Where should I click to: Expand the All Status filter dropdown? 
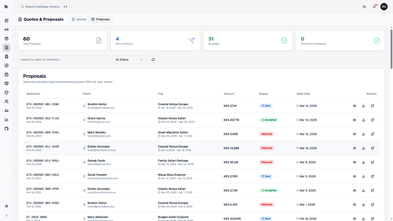(x=129, y=60)
